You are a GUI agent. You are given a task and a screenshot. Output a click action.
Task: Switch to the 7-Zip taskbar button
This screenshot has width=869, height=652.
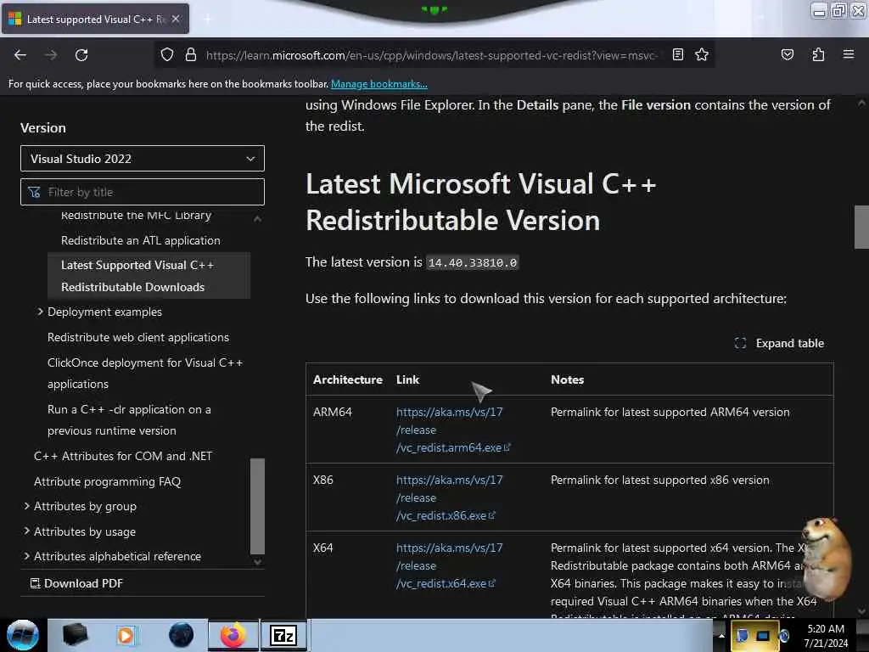[x=283, y=635]
